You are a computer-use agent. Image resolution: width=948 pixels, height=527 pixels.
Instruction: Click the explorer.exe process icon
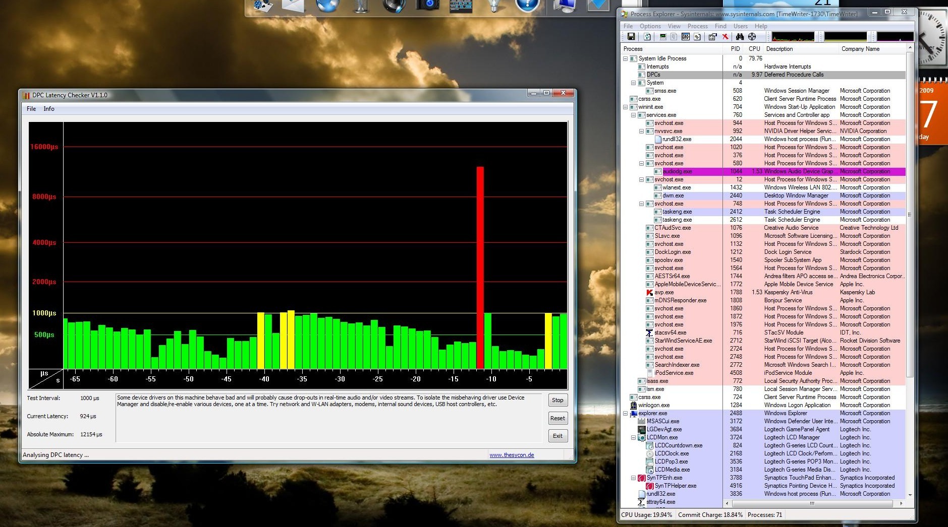tap(634, 413)
